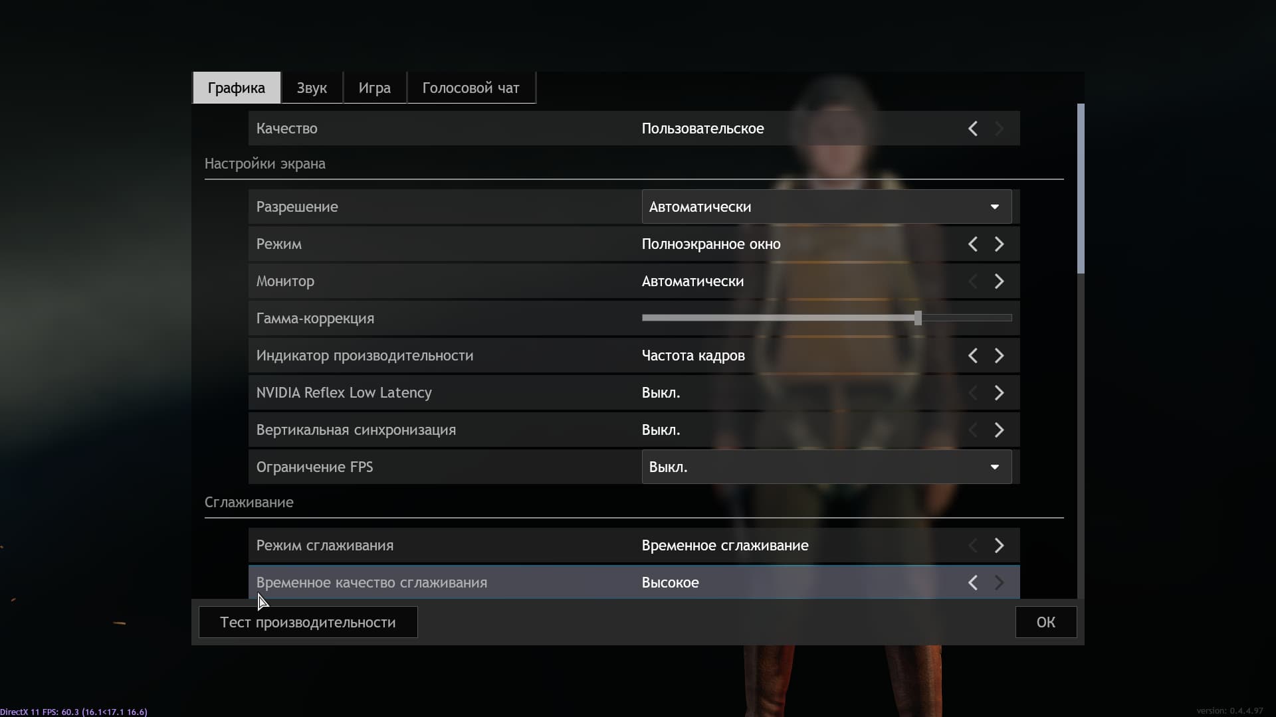Confirm settings with ОК button
Viewport: 1276px width, 717px height.
(x=1045, y=622)
